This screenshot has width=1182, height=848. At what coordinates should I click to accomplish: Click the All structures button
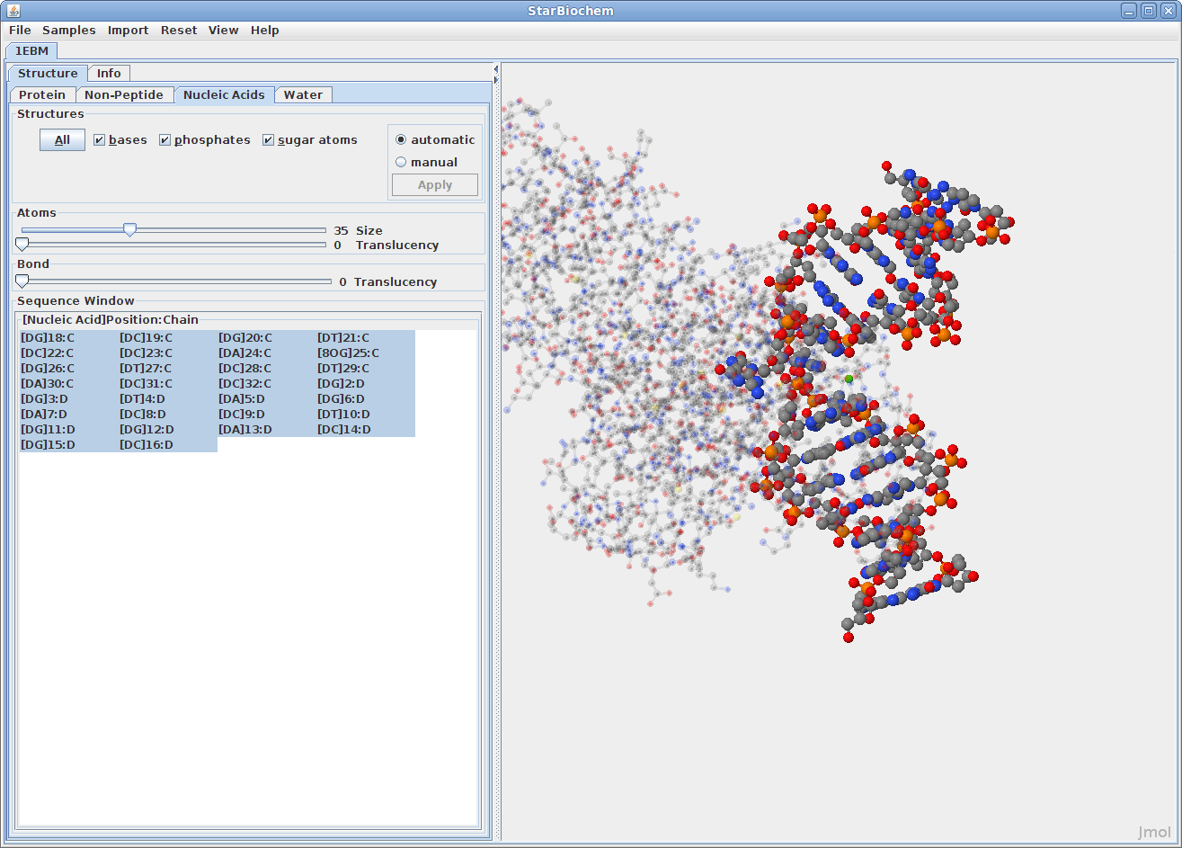(x=62, y=139)
